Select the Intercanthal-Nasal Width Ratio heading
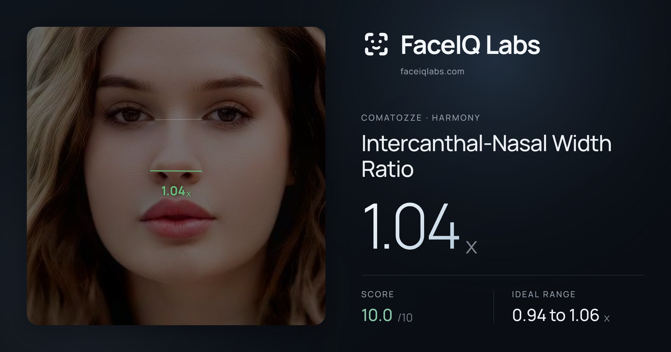 486,156
